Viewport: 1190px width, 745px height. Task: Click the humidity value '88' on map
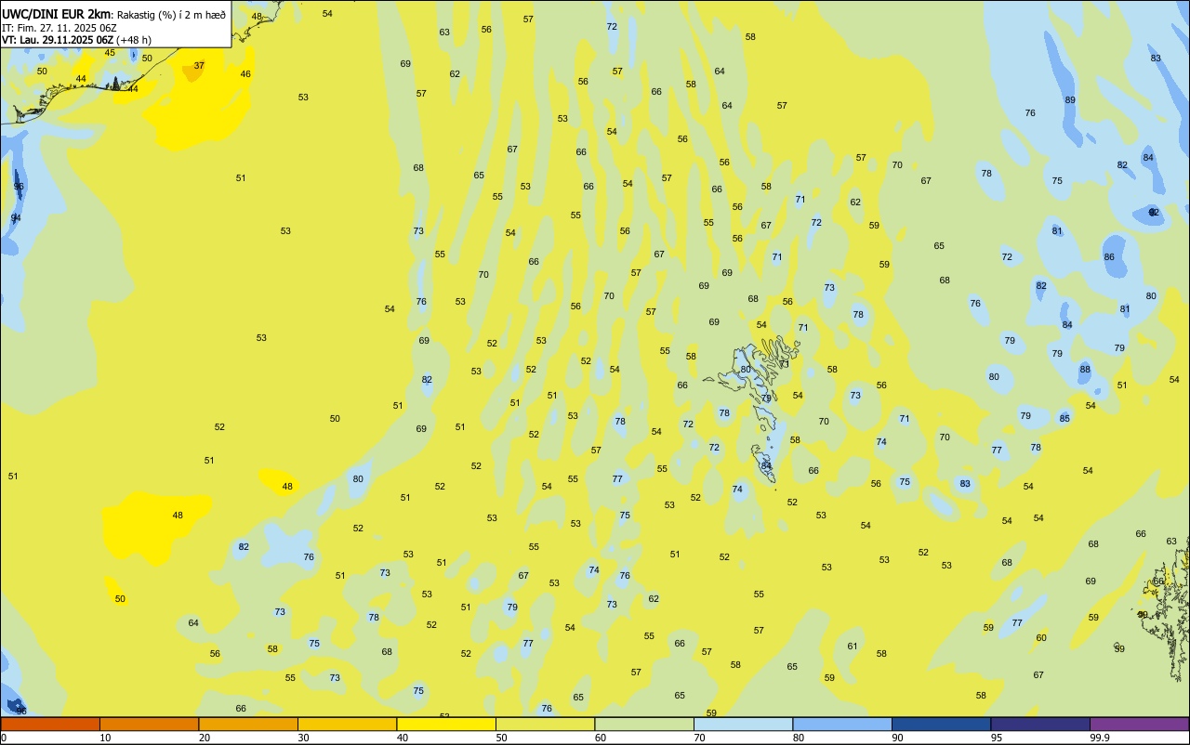(1085, 370)
